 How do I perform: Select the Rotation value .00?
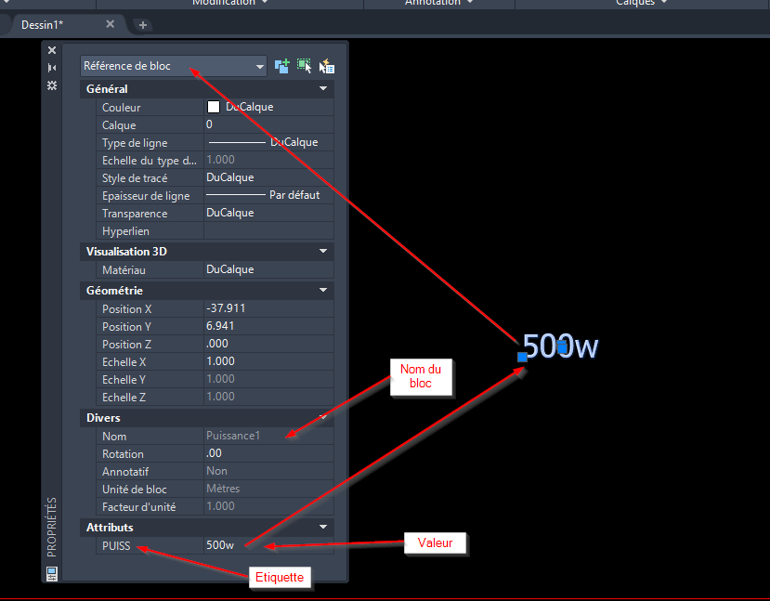coord(268,453)
